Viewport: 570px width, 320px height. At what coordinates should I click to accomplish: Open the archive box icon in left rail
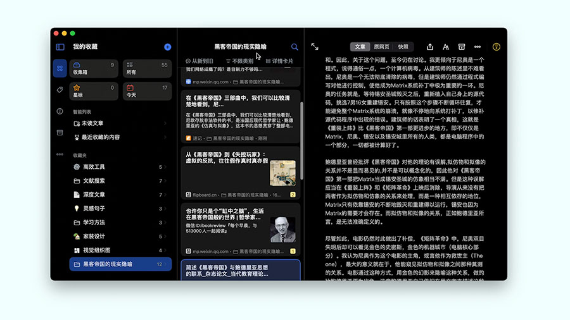coord(60,132)
